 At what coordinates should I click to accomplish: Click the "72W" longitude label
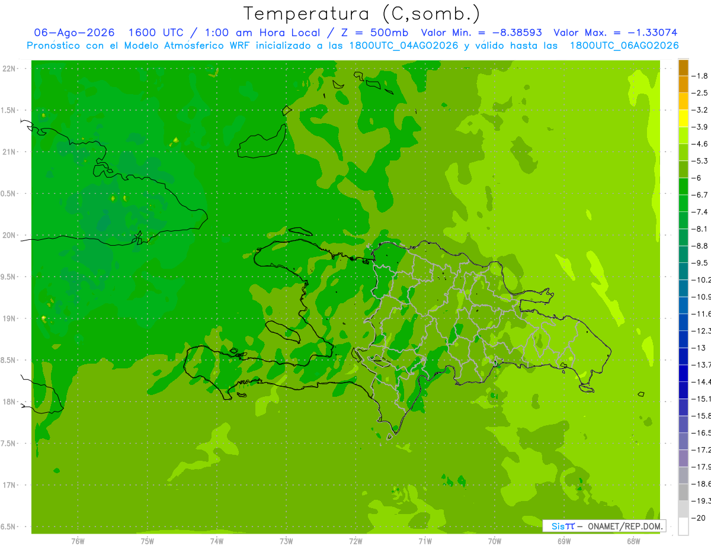click(355, 541)
